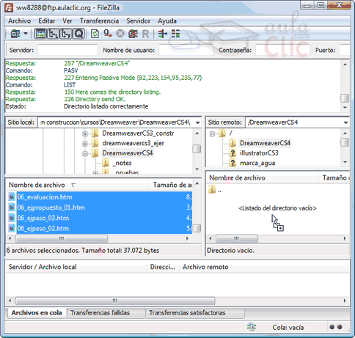Click the Archivo remoto column header
This screenshot has width=355, height=338.
(x=264, y=267)
